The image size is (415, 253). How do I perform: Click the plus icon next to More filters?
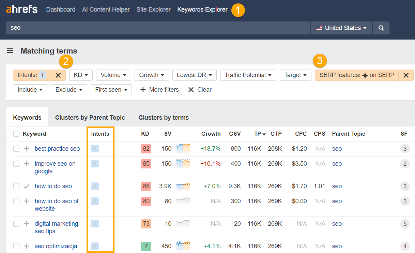coord(143,89)
